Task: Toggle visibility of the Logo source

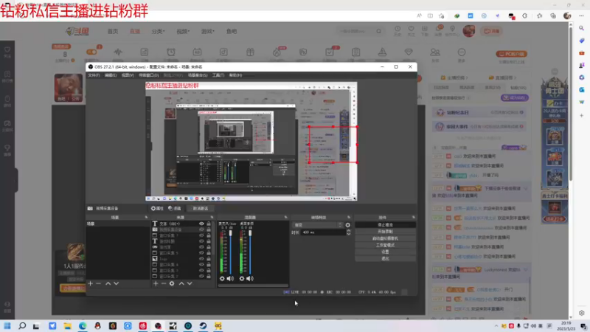Action: (x=201, y=259)
